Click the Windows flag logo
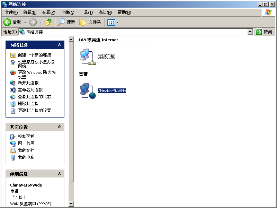The height and width of the screenshot is (208, 277). click(268, 12)
